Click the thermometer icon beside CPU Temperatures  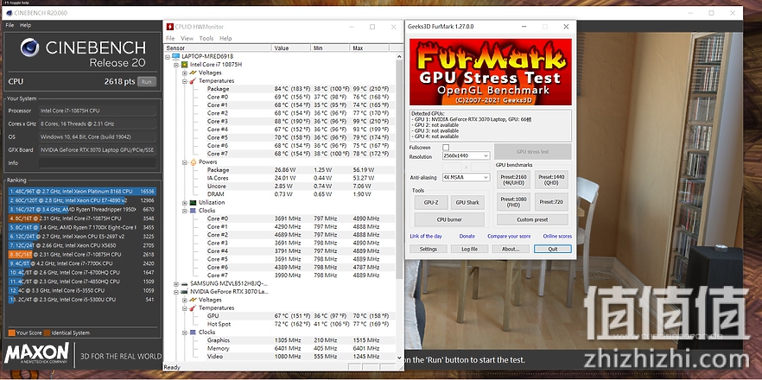pyautogui.click(x=193, y=81)
